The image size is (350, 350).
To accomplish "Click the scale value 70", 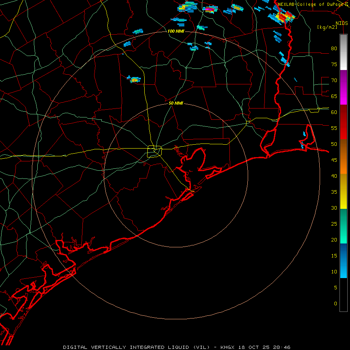I will (x=334, y=80).
